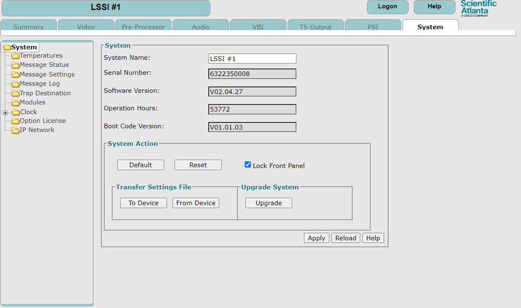Click the Message Log folder icon
The width and height of the screenshot is (521, 308).
pyautogui.click(x=16, y=83)
